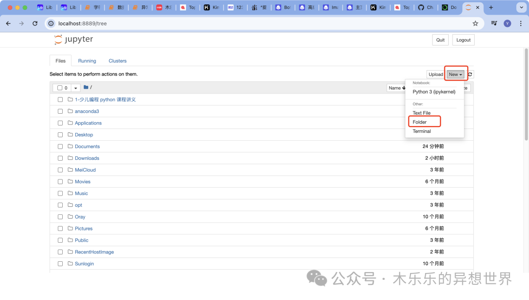Sort files by Name column
This screenshot has width=529, height=300.
coord(397,88)
